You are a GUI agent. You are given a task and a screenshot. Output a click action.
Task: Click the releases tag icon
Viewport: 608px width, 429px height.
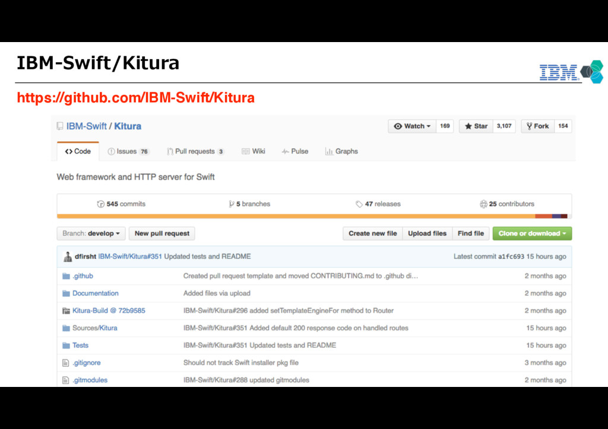359,204
